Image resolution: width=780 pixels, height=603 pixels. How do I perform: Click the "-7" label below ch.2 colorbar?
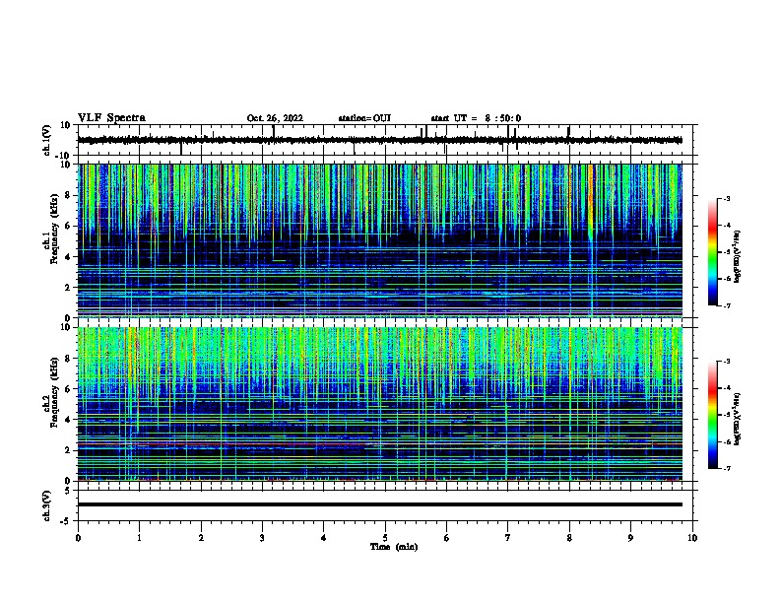pyautogui.click(x=726, y=468)
